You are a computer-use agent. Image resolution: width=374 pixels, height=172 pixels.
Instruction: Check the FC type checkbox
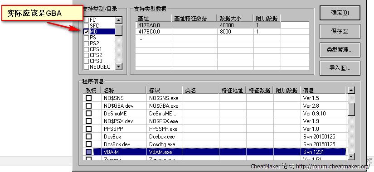coord(86,20)
